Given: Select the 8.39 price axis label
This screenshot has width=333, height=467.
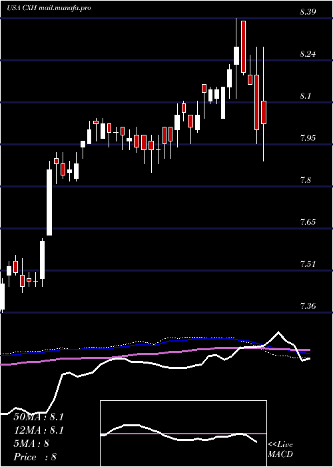Looking at the screenshot, I should click(308, 12).
